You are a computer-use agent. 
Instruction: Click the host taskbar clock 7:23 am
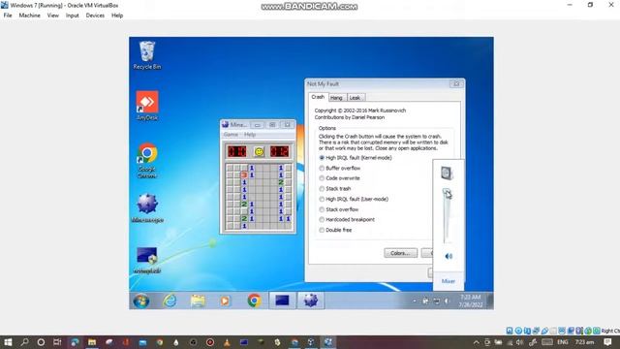(x=585, y=342)
